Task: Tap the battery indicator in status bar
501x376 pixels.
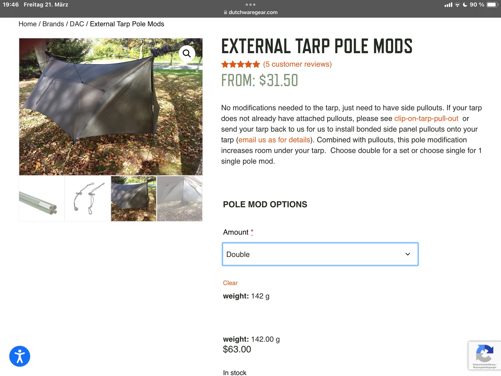Action: [x=492, y=5]
